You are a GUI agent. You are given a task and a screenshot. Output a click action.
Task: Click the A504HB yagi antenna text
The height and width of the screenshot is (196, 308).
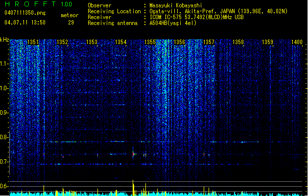[173, 23]
